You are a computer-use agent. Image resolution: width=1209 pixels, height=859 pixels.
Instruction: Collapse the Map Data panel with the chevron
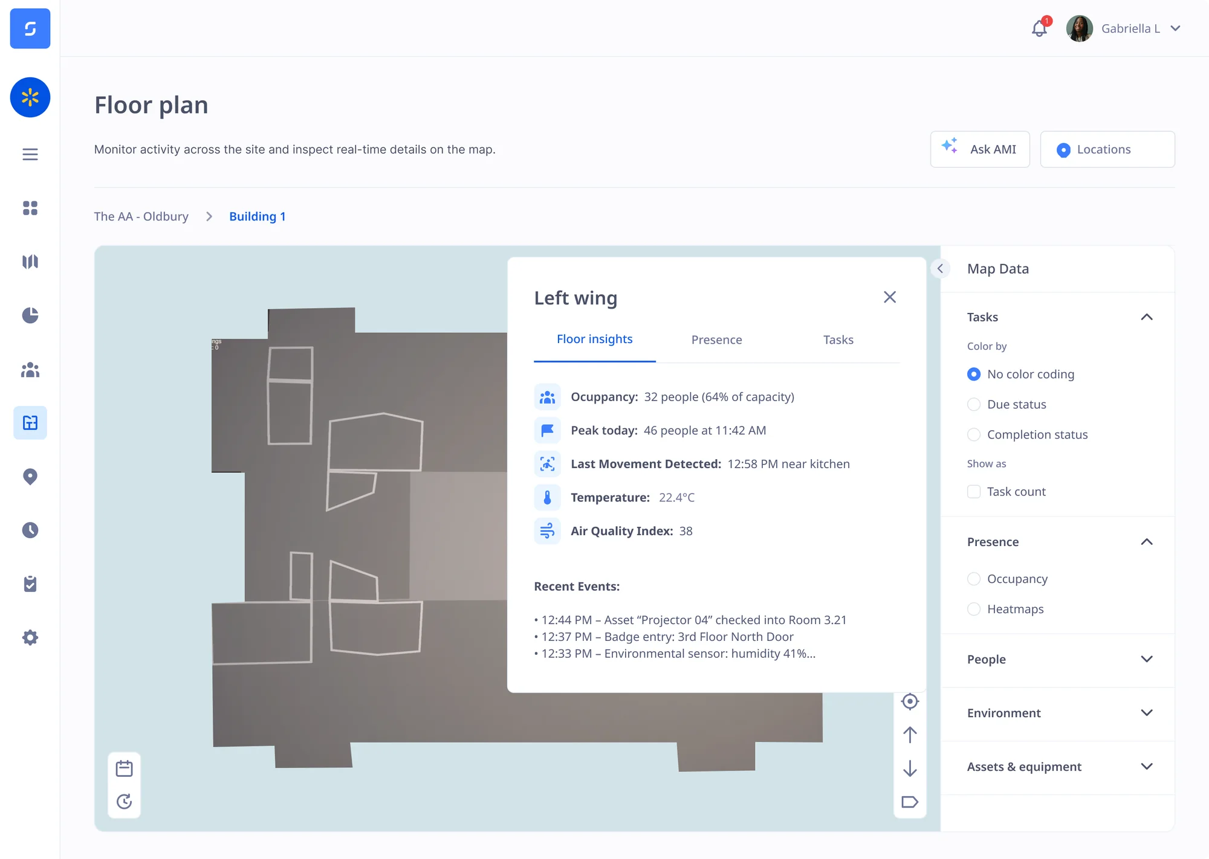tap(940, 269)
